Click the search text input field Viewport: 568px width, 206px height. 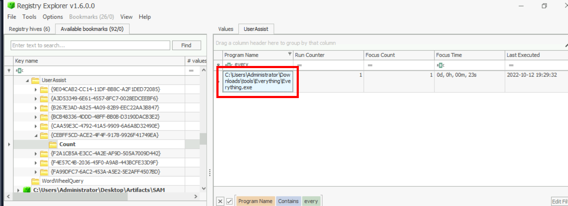click(91, 45)
